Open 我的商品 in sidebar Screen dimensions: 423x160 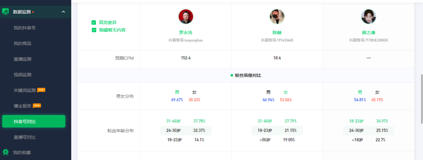[22, 44]
